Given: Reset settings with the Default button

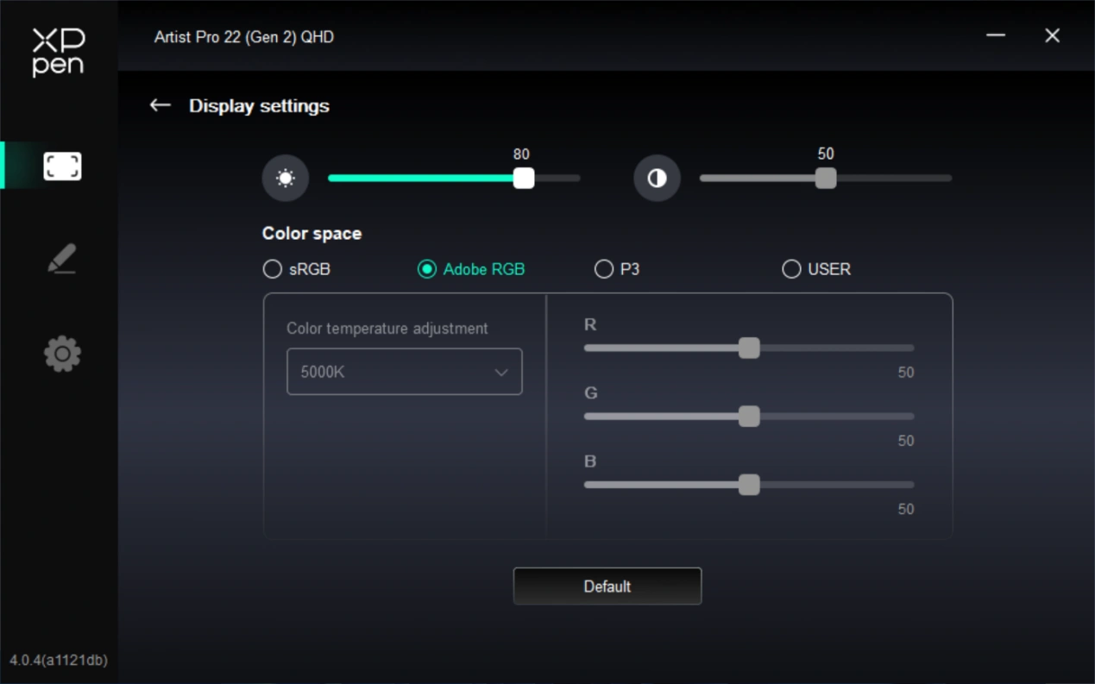Looking at the screenshot, I should (607, 587).
